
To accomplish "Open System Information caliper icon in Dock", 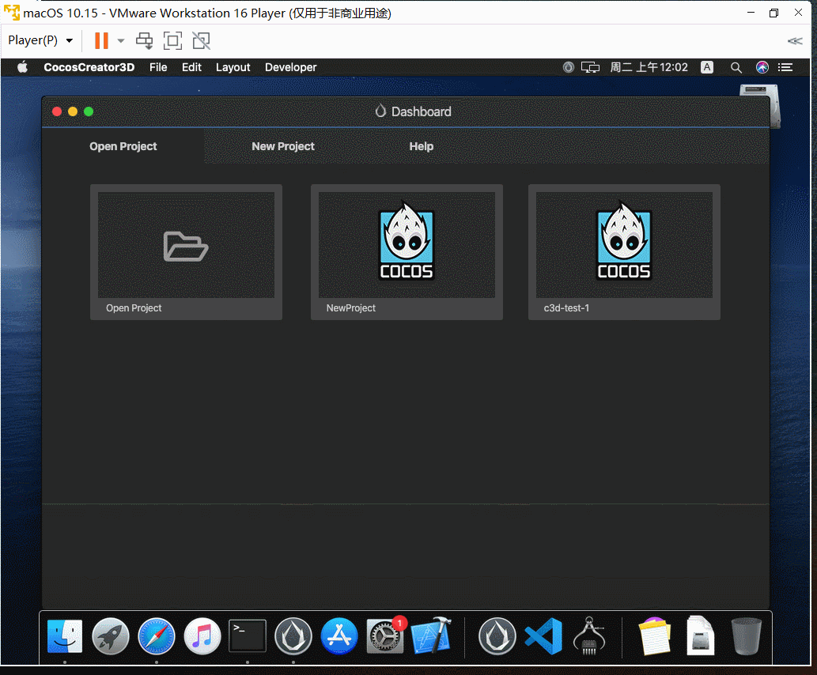I will (588, 636).
